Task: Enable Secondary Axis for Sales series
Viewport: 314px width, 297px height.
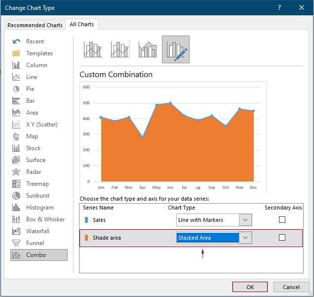Action: click(282, 220)
